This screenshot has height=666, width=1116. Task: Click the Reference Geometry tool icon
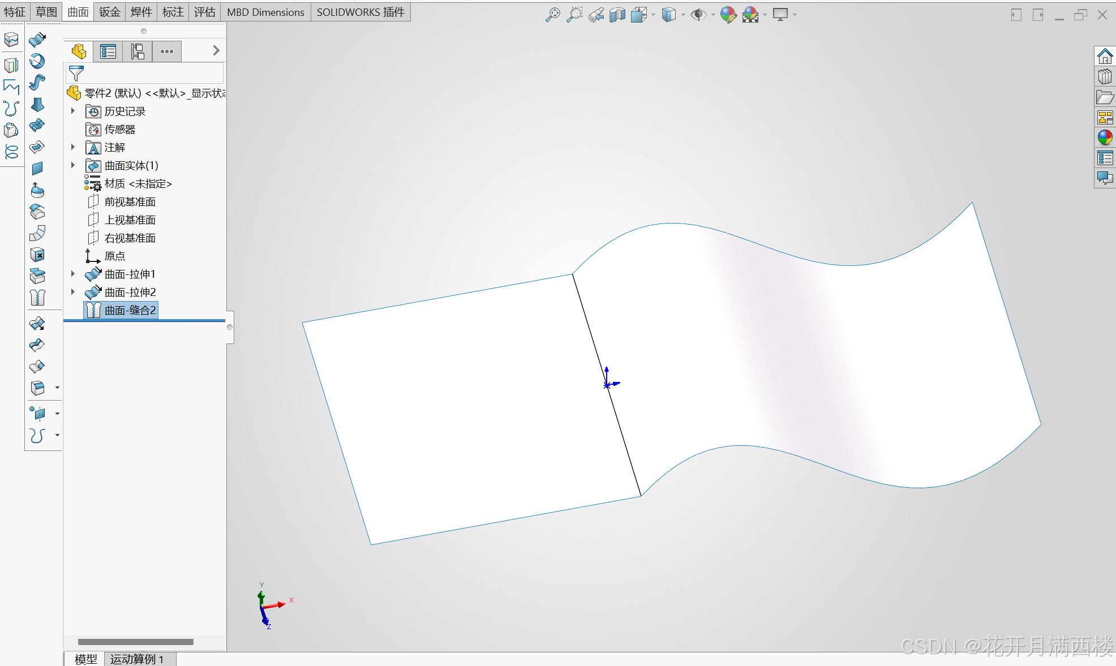coord(37,414)
